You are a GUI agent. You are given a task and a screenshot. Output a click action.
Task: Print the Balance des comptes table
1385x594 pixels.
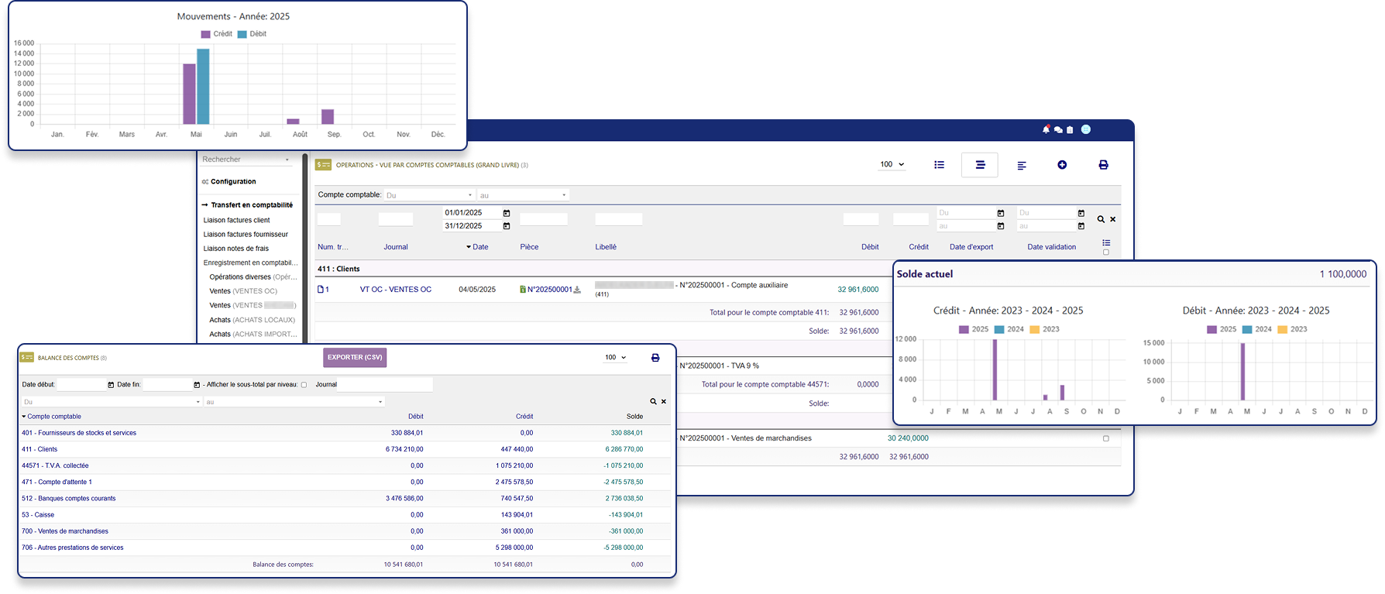click(655, 358)
